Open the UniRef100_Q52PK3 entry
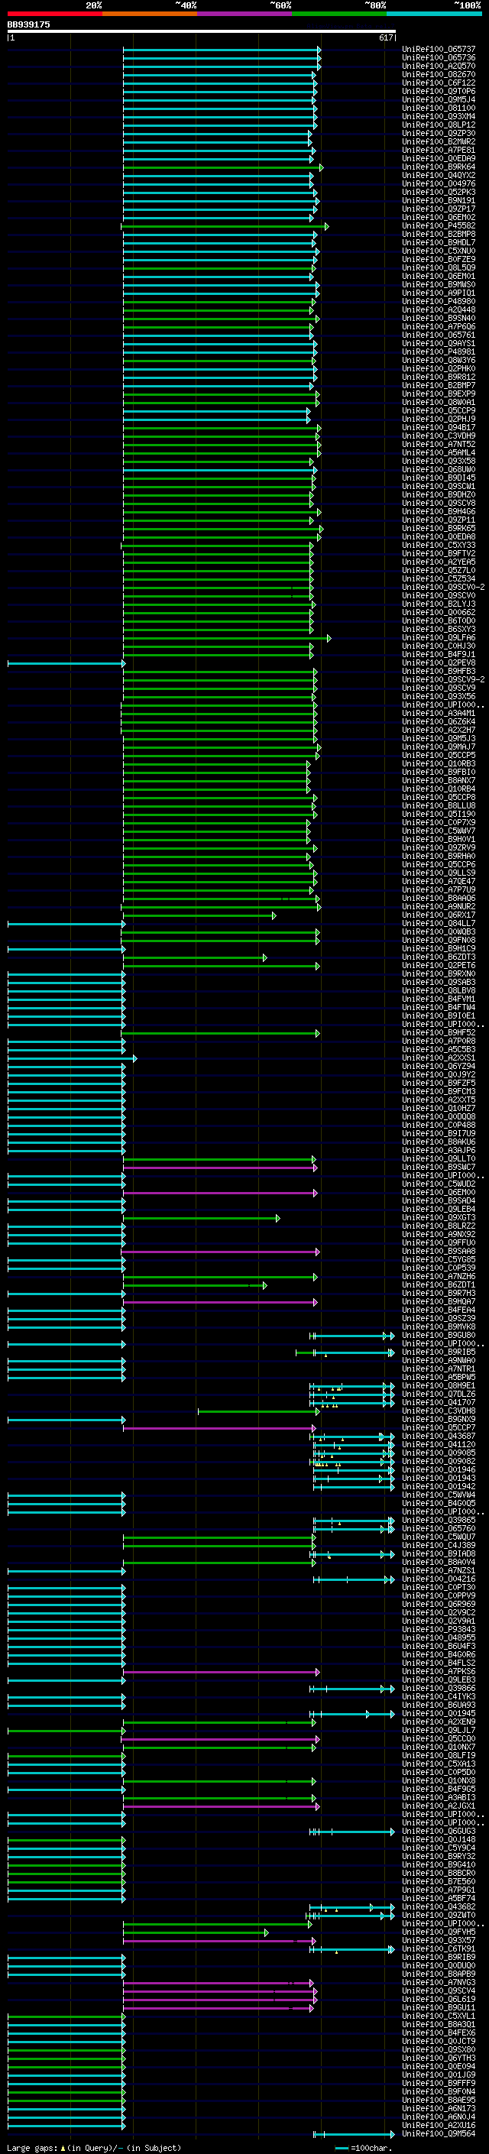 click(x=438, y=193)
